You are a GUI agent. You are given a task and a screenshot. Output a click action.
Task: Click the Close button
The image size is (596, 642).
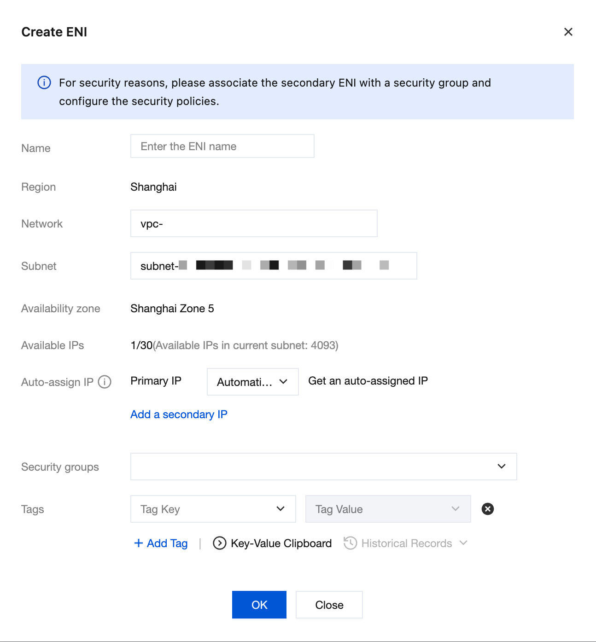pyautogui.click(x=329, y=605)
